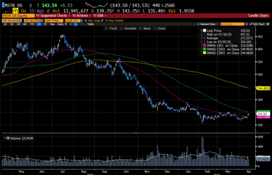Toggle the Key Events checkbox

[107, 20]
